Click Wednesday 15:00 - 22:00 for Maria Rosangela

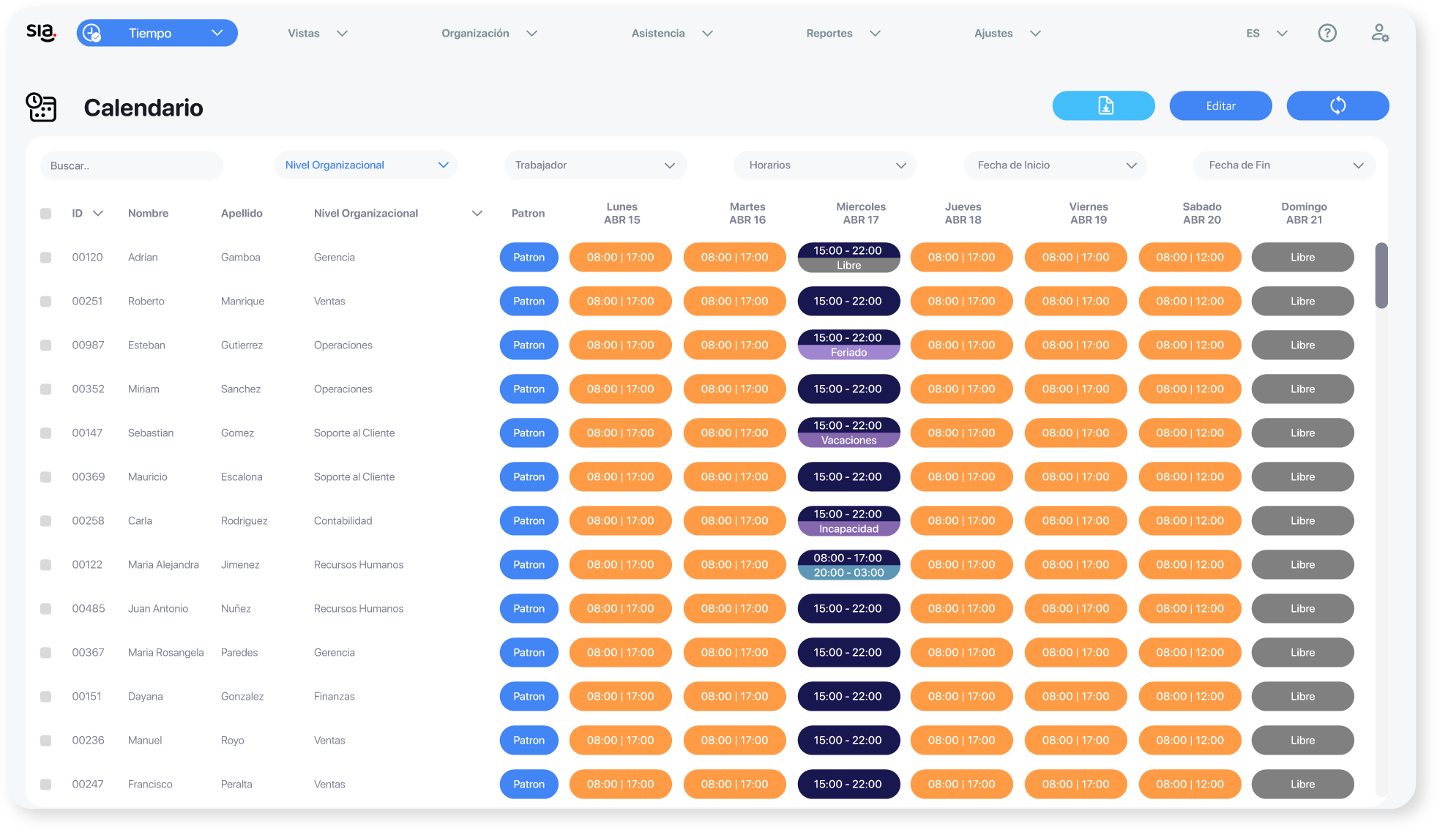pos(849,653)
